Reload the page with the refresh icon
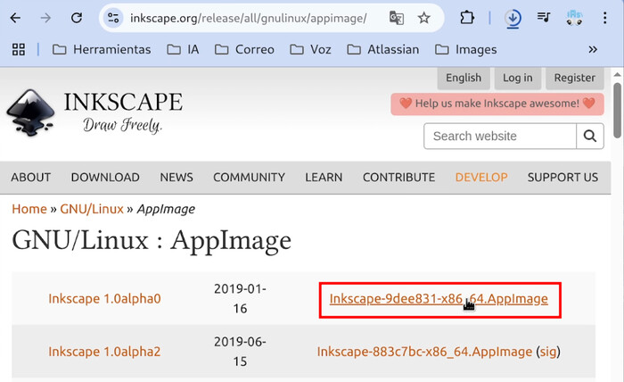Image resolution: width=624 pixels, height=382 pixels. (x=77, y=18)
